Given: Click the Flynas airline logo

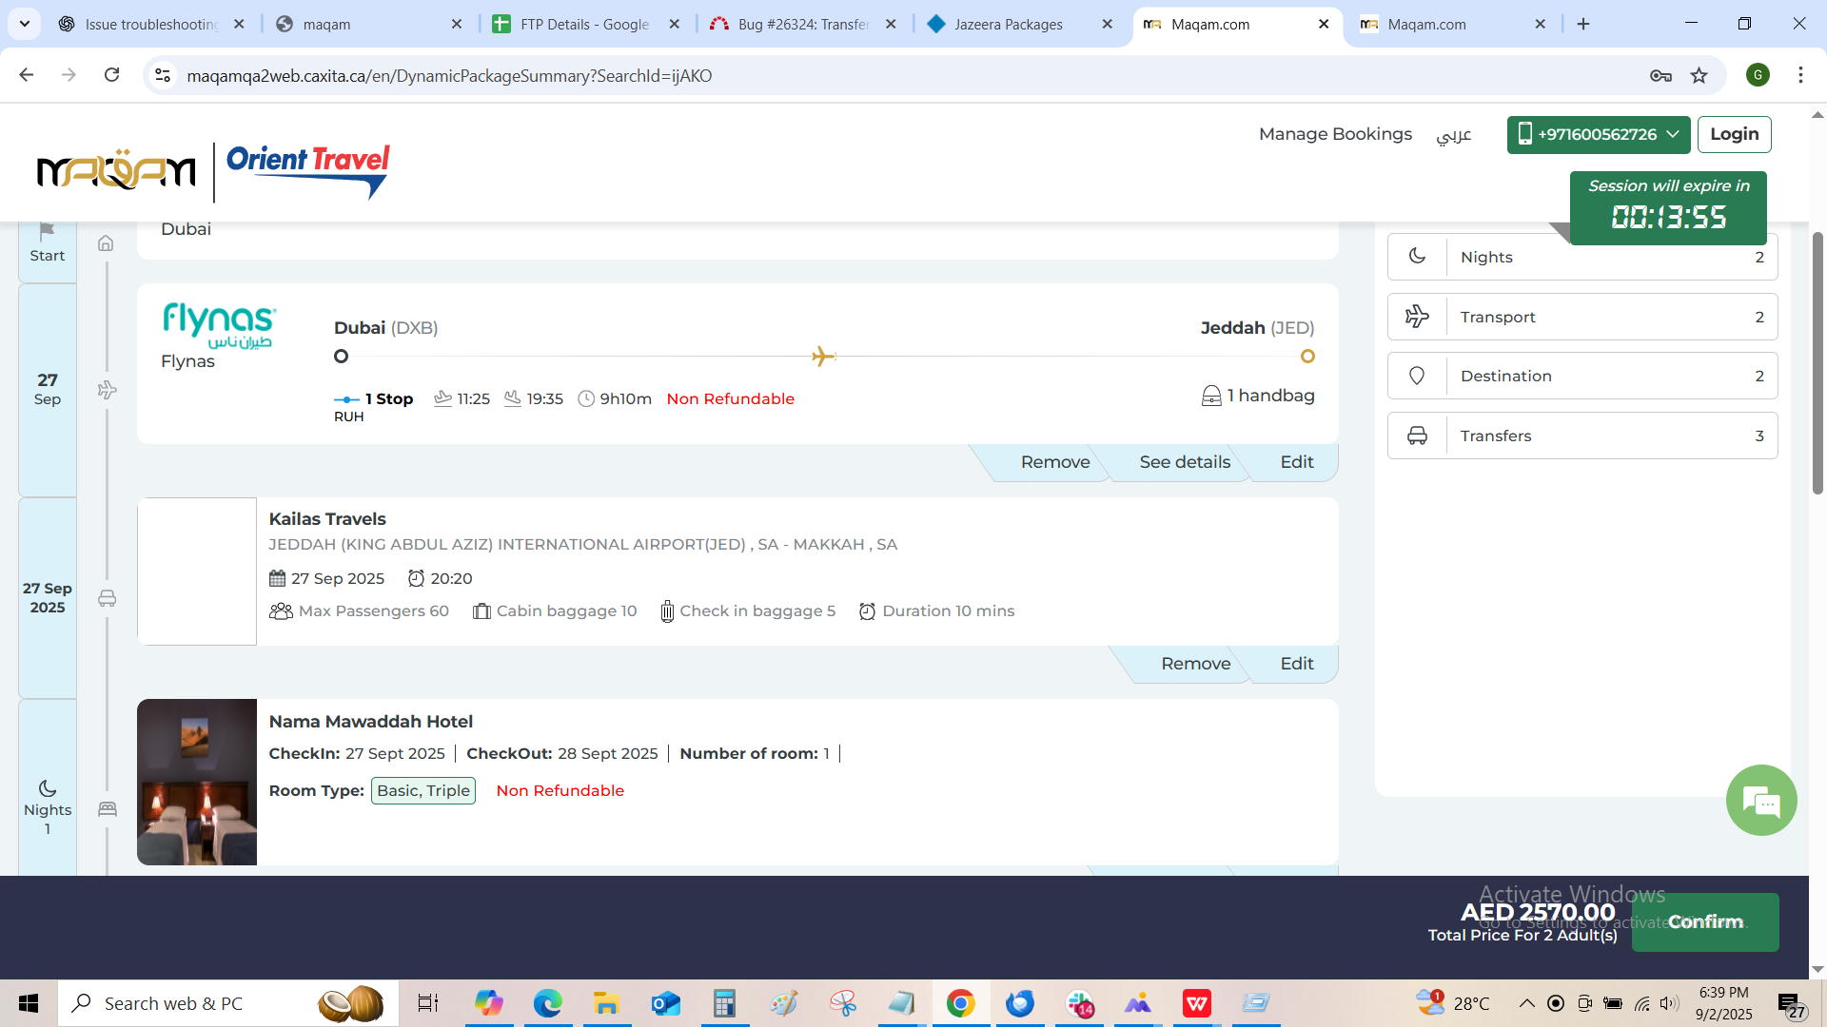Looking at the screenshot, I should coord(220,326).
